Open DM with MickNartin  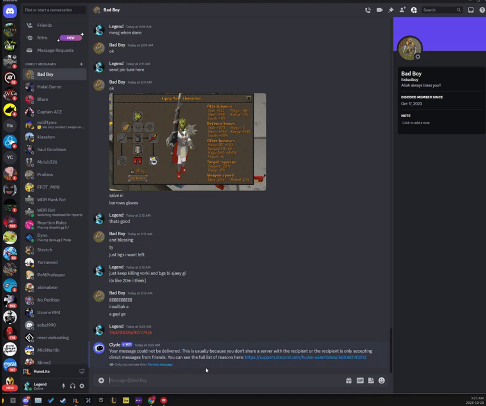[x=55, y=350]
